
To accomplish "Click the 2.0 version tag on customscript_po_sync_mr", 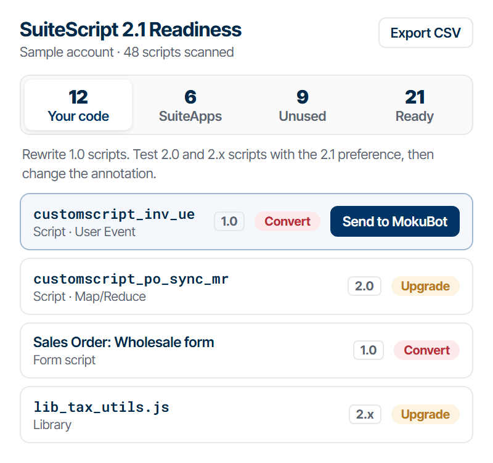I will point(364,286).
